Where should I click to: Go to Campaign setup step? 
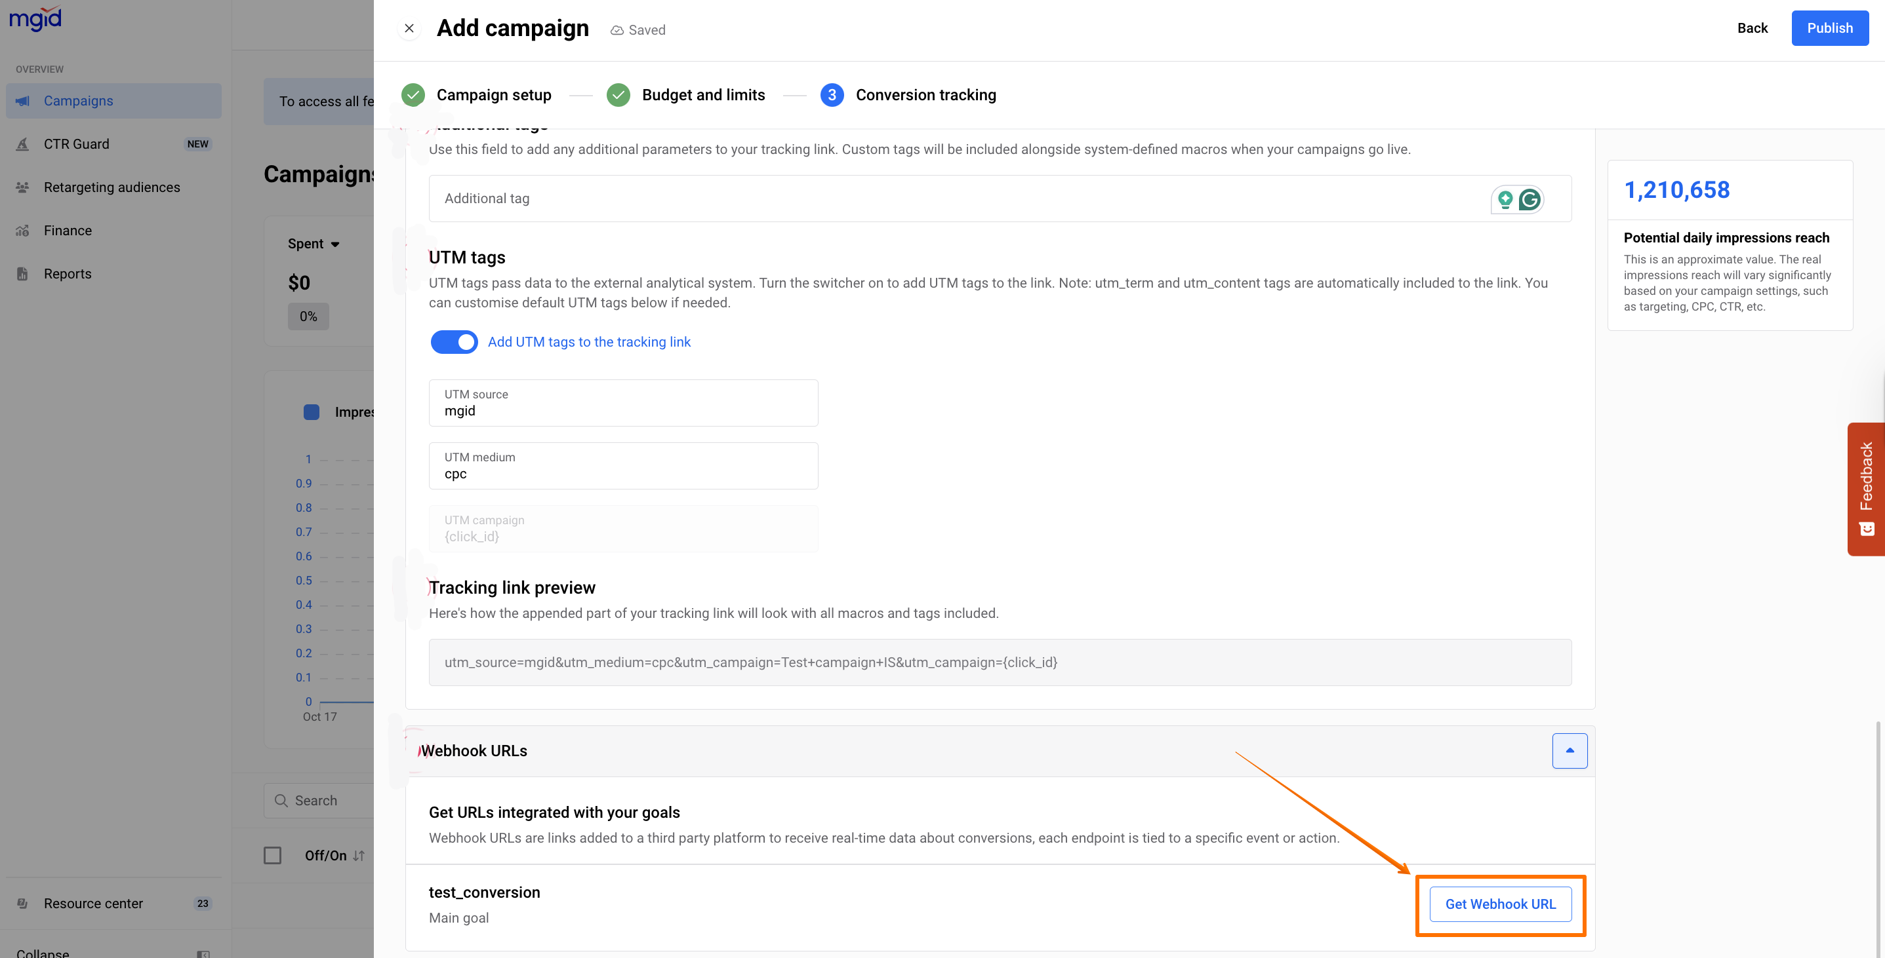tap(493, 95)
